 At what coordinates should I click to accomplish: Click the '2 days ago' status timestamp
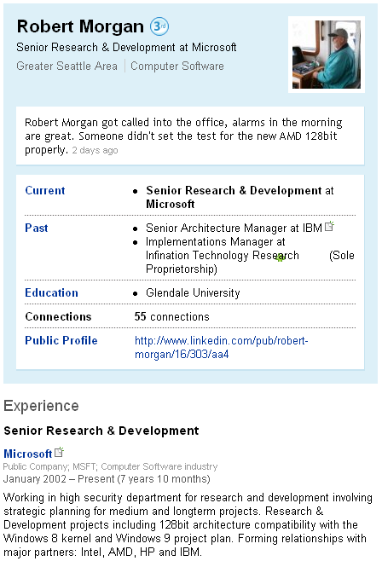pos(95,150)
